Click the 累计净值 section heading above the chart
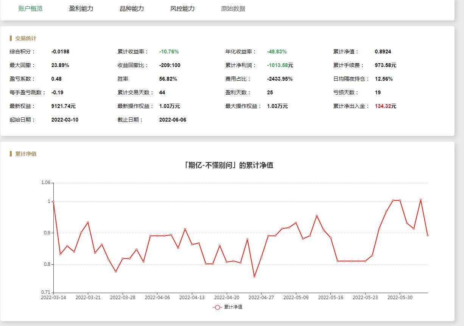The width and height of the screenshot is (464, 326). click(x=26, y=154)
